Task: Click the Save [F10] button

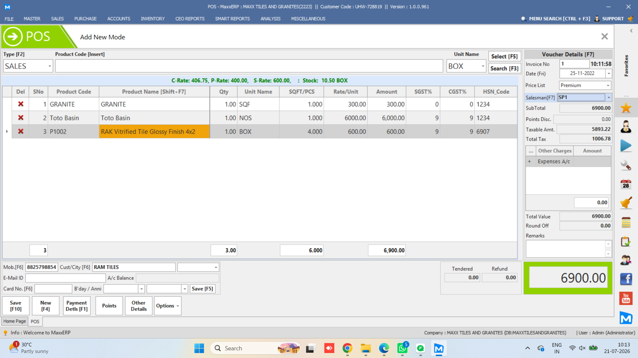Action: pos(16,306)
